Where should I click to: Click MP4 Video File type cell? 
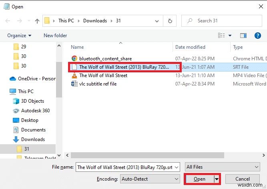249,76
